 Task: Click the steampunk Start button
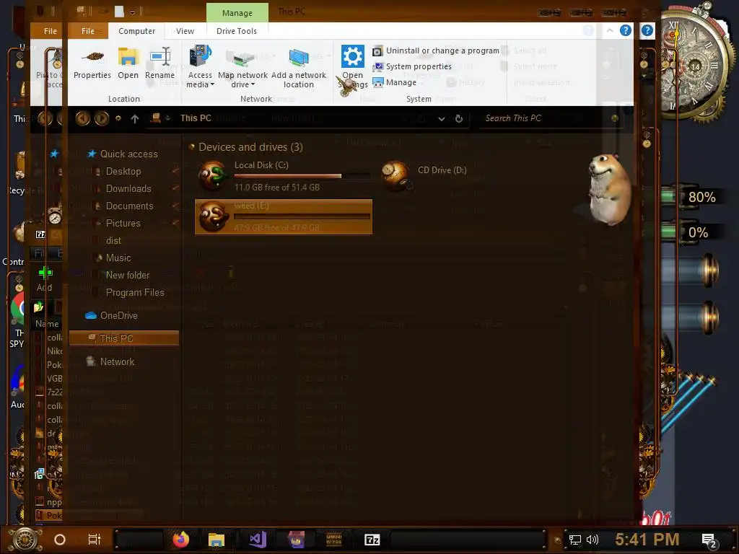(x=25, y=540)
